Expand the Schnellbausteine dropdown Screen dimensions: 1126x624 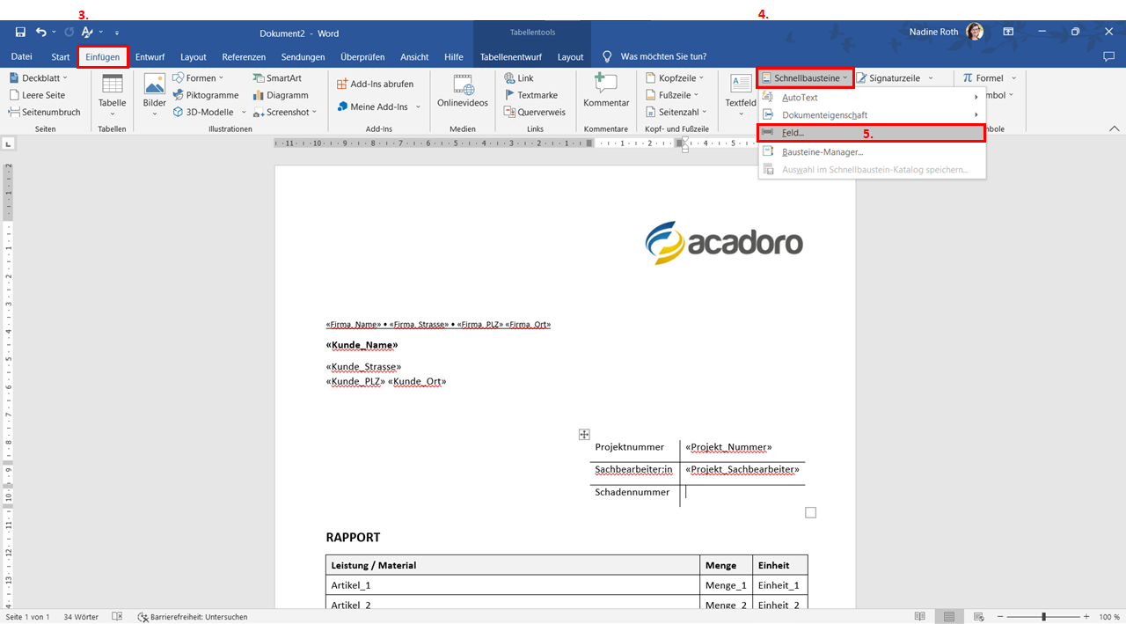pyautogui.click(x=806, y=78)
